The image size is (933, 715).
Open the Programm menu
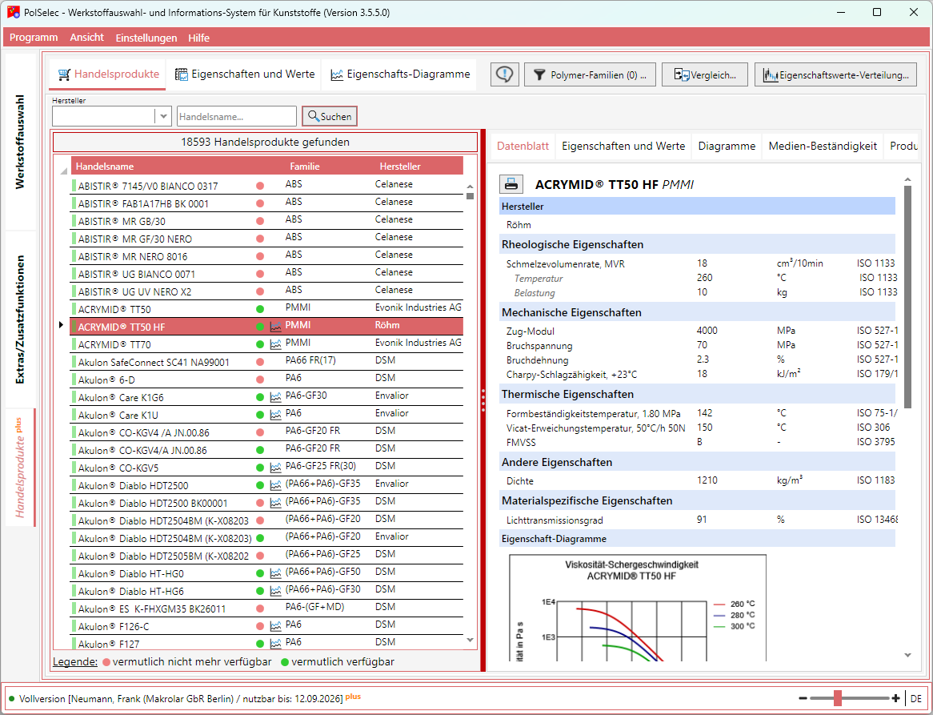pos(34,38)
